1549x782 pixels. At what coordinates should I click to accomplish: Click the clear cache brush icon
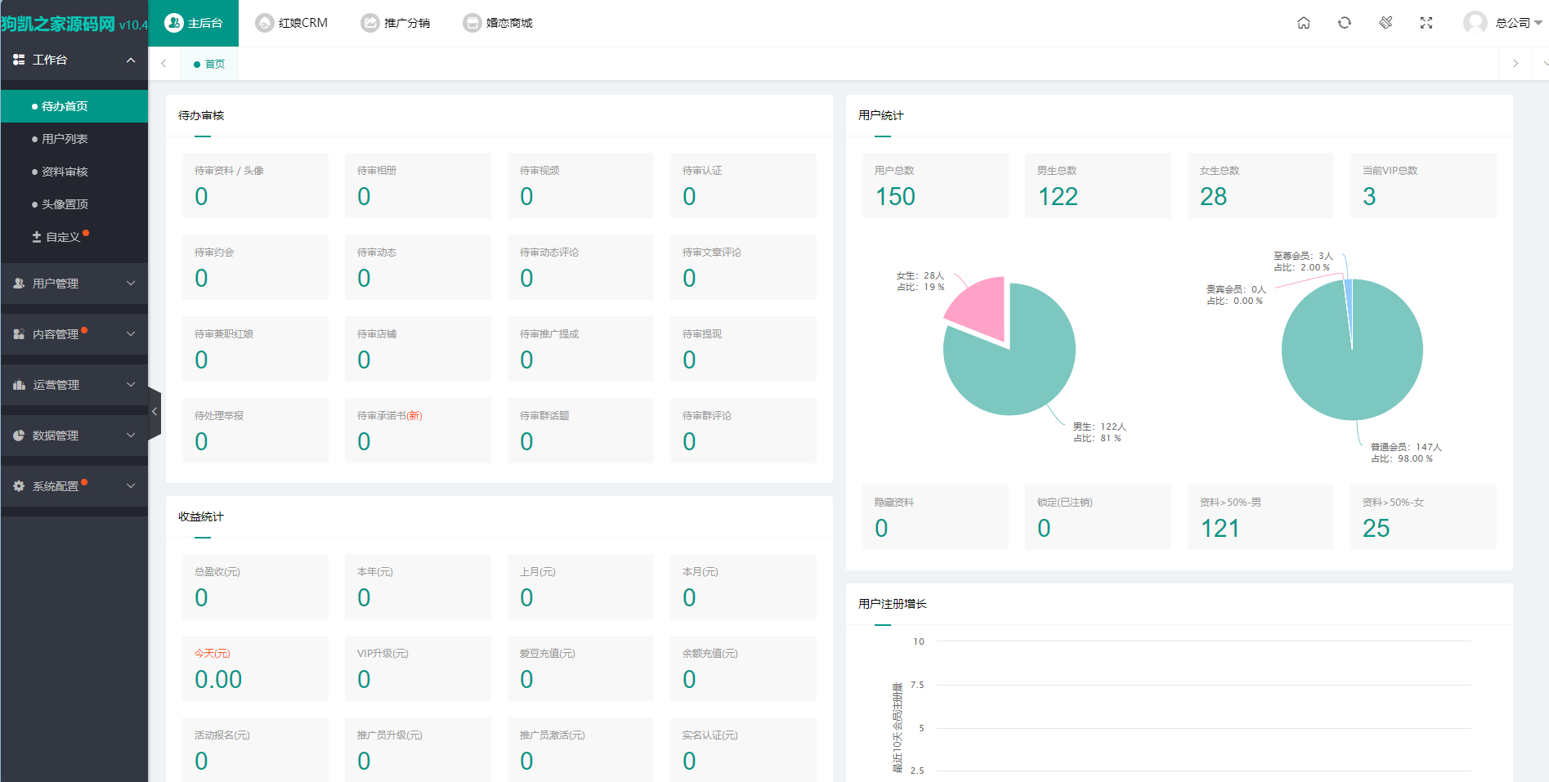[x=1386, y=23]
